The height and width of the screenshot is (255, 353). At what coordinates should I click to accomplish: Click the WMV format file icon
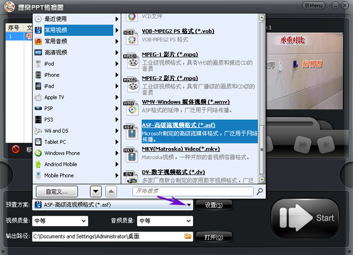point(131,108)
